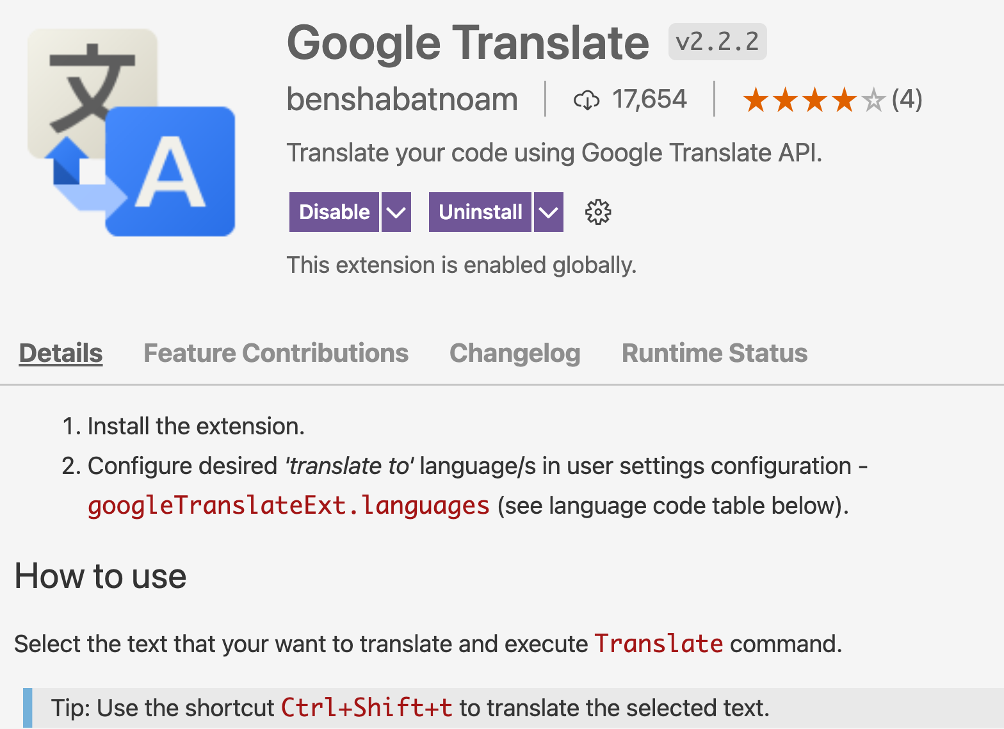This screenshot has height=729, width=1004.
Task: Click the Translate command code text
Action: 659,644
